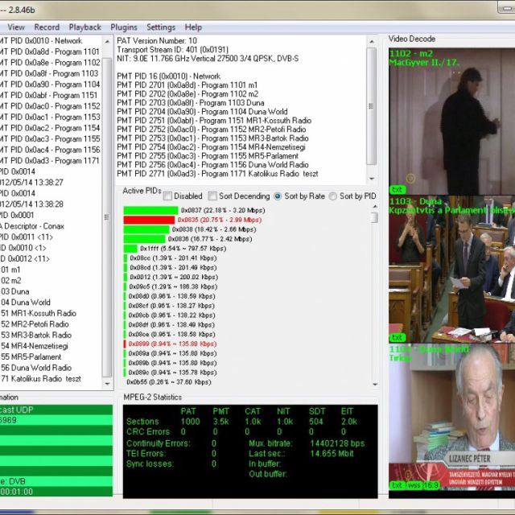The height and width of the screenshot is (515, 515).
Task: Toggle the Sort Decending checkbox
Action: (x=212, y=196)
